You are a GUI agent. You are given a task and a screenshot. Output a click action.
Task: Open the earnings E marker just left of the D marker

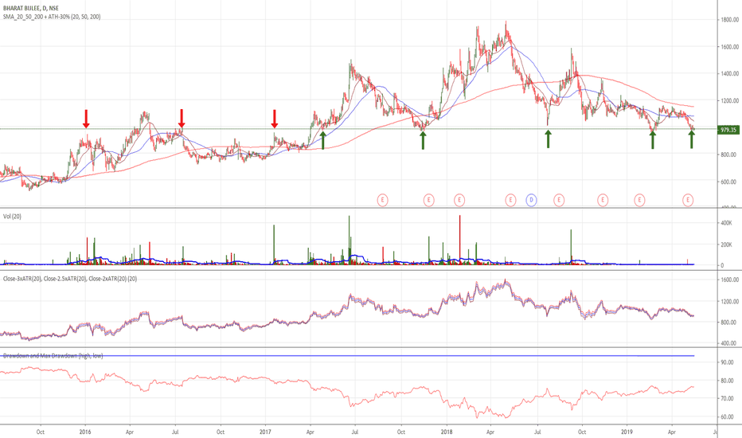coord(510,201)
